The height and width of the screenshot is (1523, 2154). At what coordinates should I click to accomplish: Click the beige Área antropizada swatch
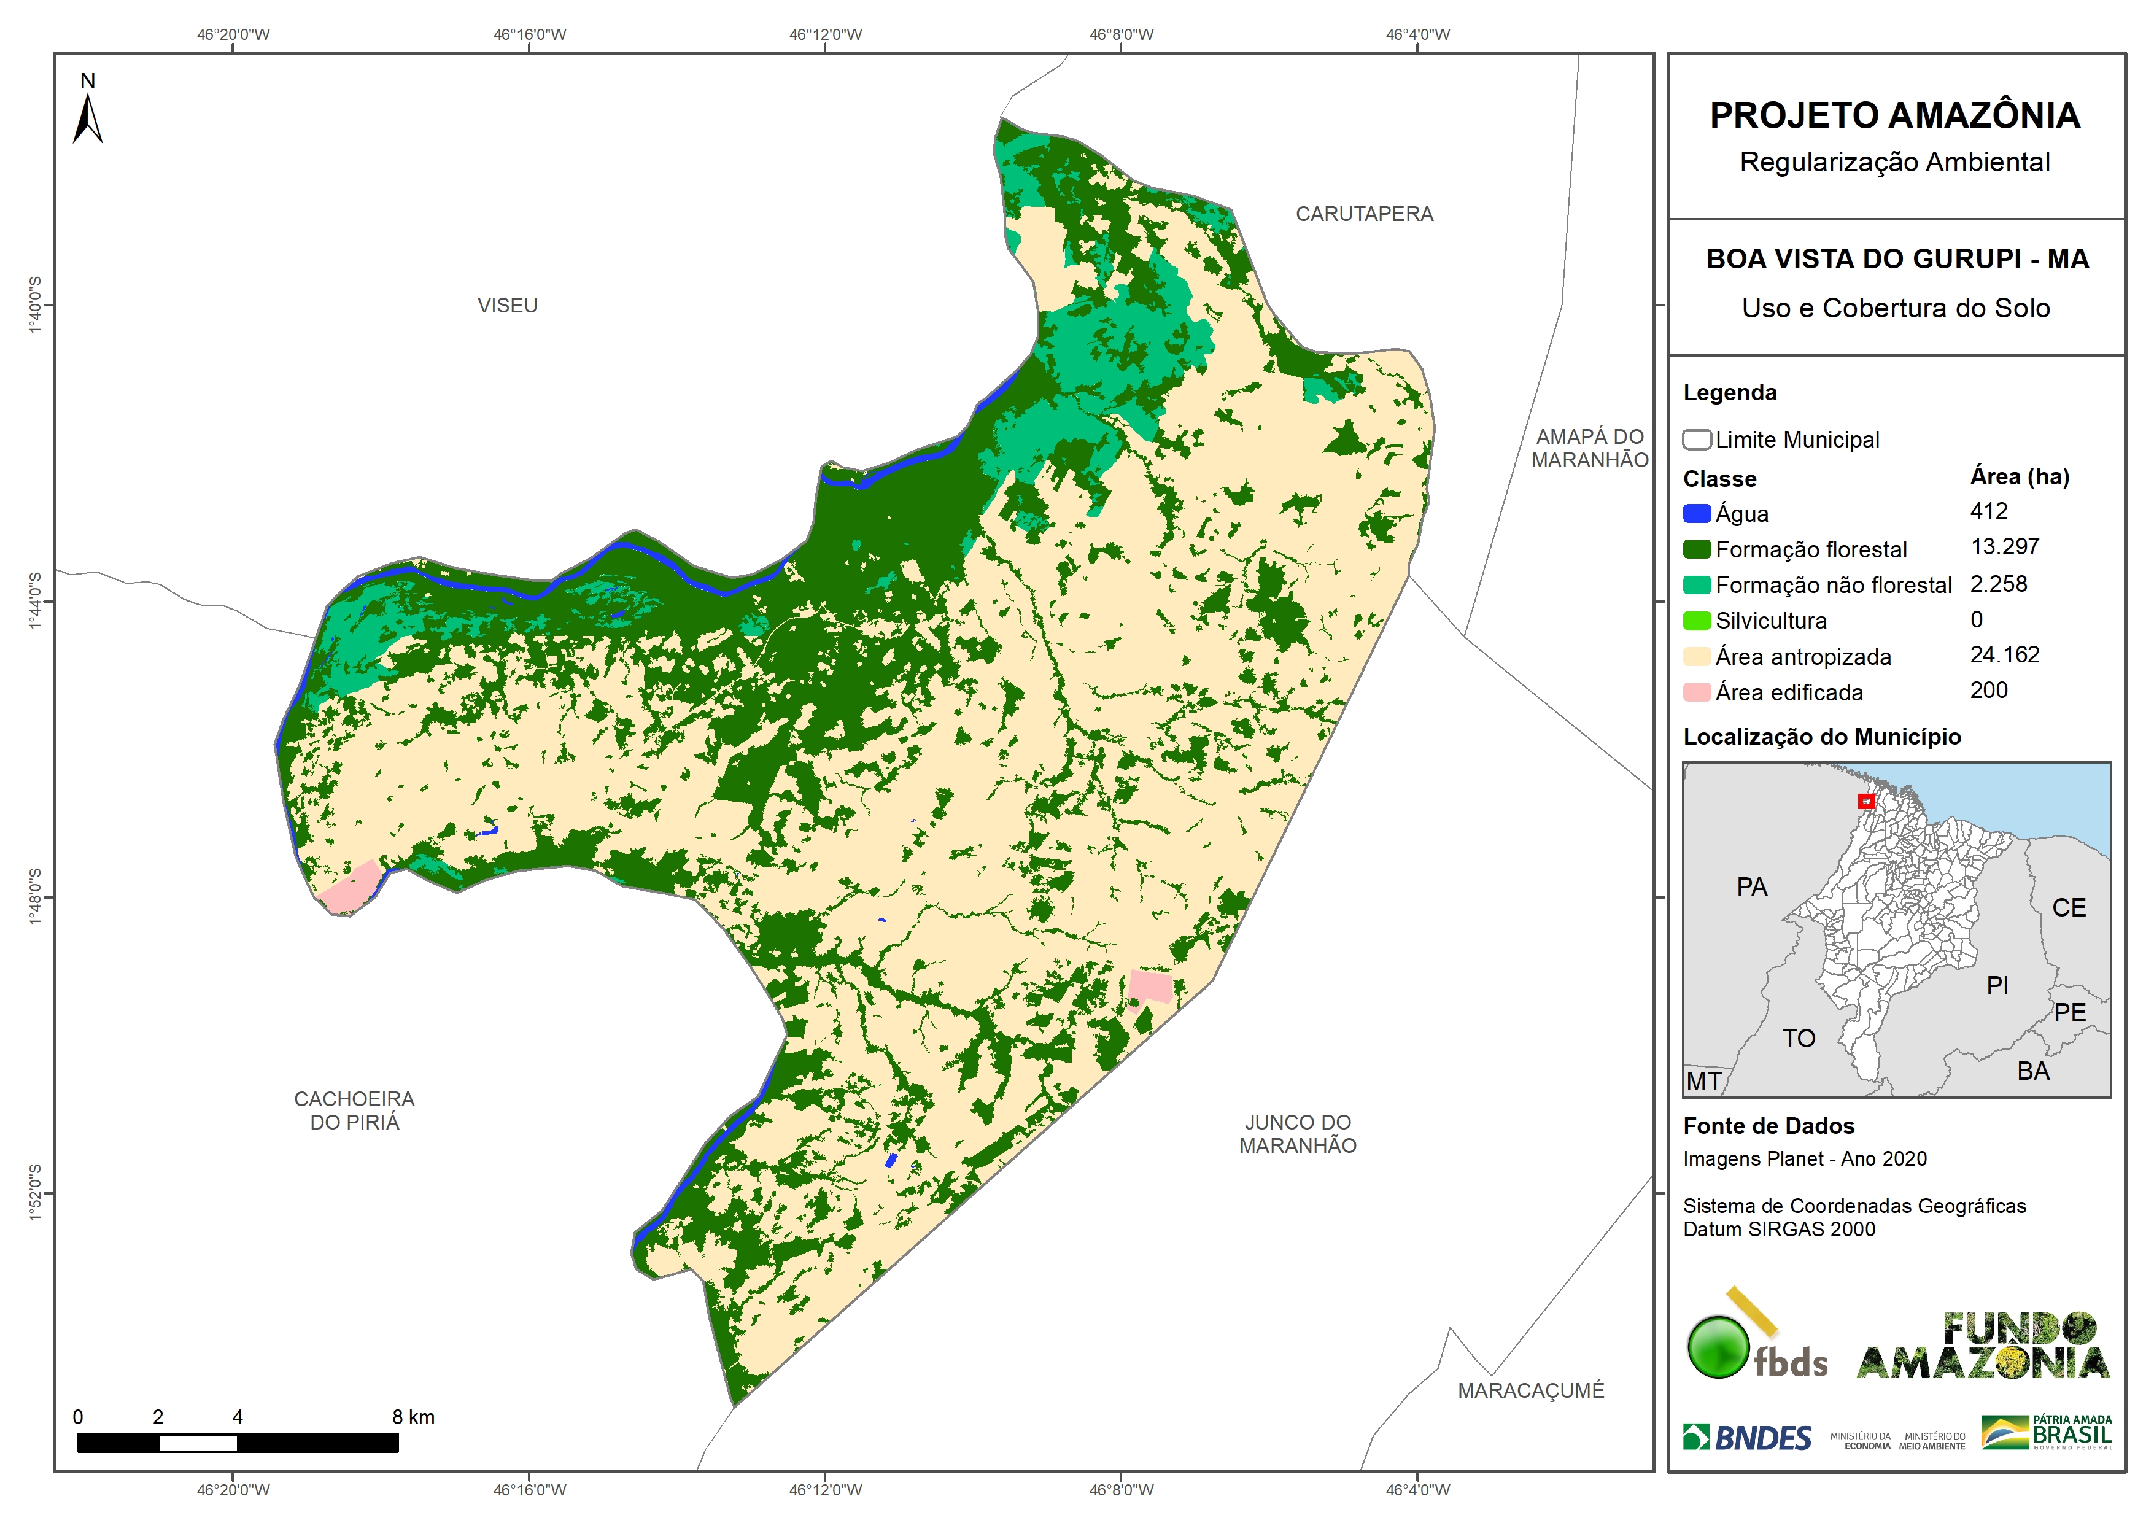click(1696, 657)
